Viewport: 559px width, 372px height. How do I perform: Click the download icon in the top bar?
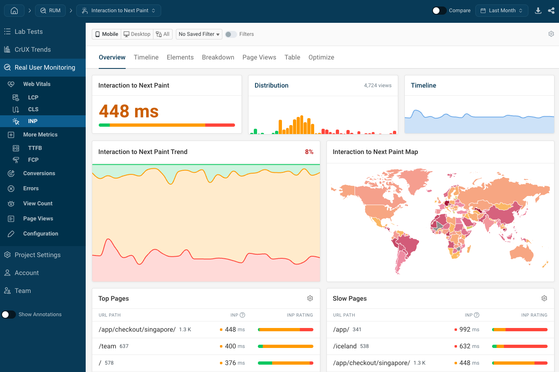538,11
